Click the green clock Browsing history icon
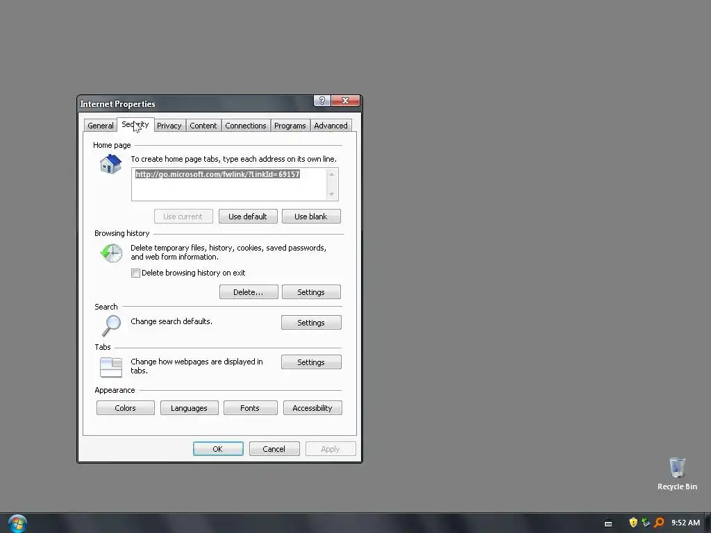Image resolution: width=711 pixels, height=533 pixels. pyautogui.click(x=111, y=253)
